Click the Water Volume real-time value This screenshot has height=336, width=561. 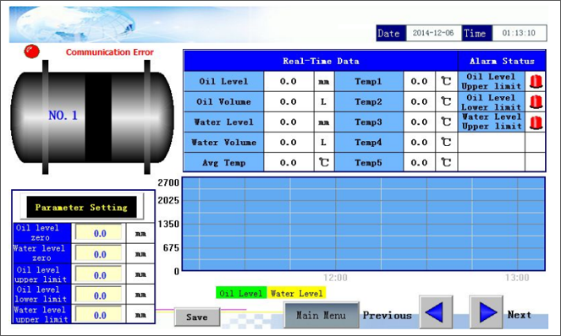[x=289, y=143]
